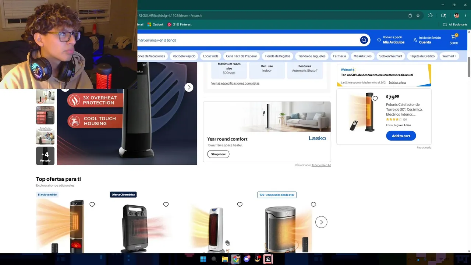Select Cena Fácil de Preparar chip
The image size is (471, 265).
coord(241,56)
